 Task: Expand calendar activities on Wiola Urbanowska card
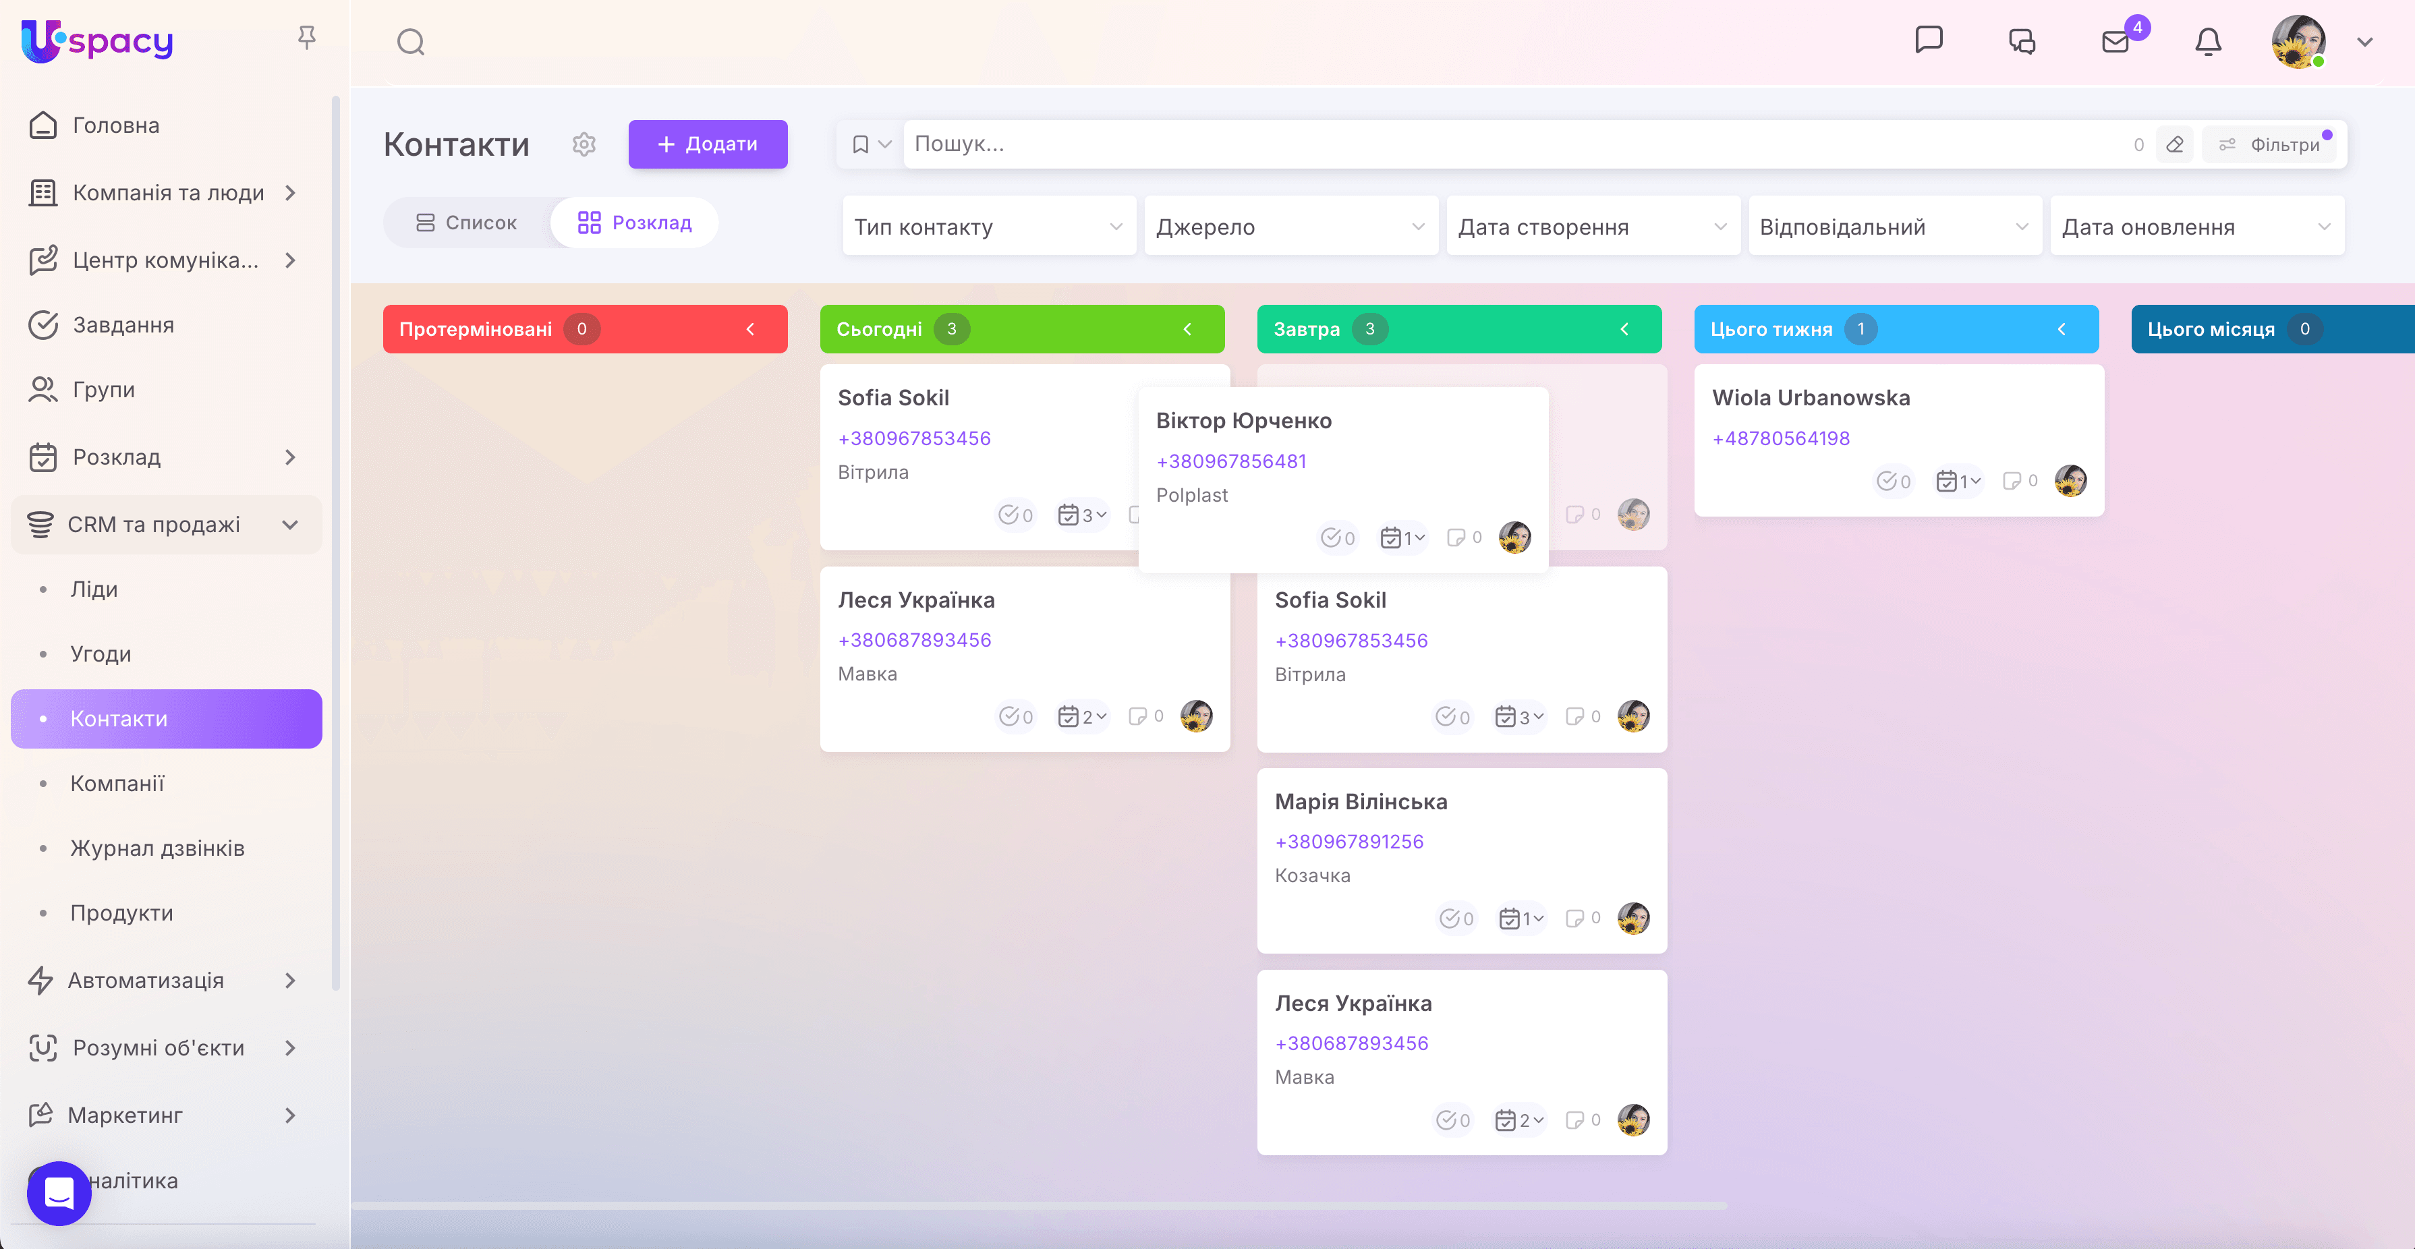pos(1958,482)
